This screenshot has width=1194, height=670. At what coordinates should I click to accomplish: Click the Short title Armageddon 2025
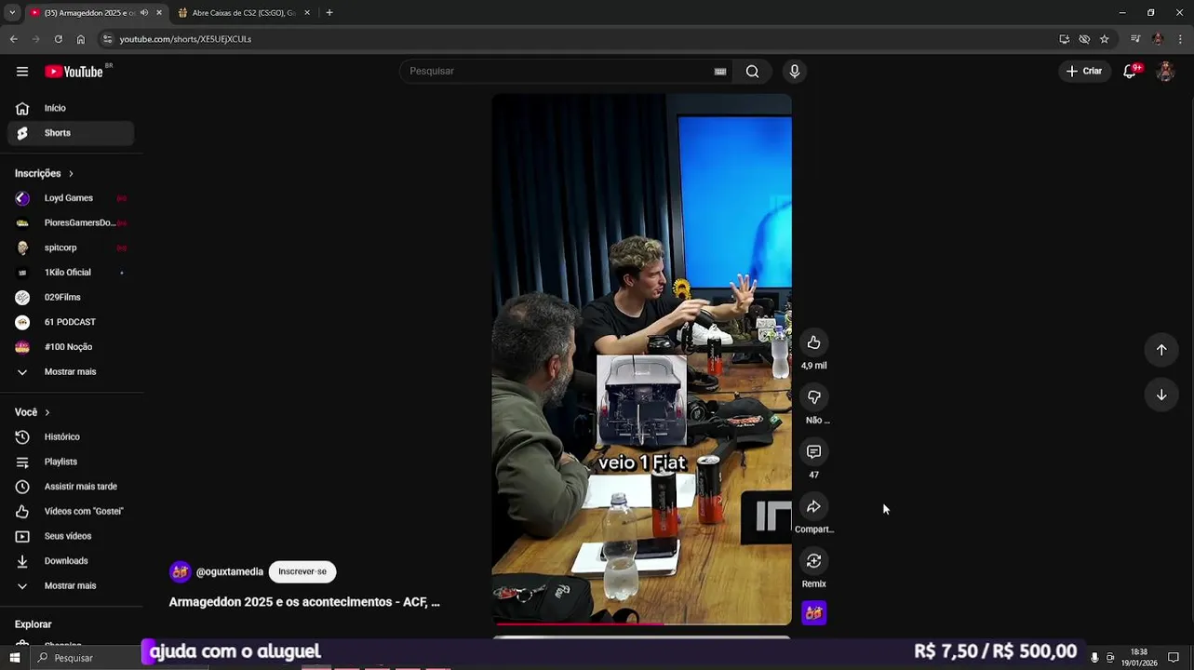click(304, 602)
